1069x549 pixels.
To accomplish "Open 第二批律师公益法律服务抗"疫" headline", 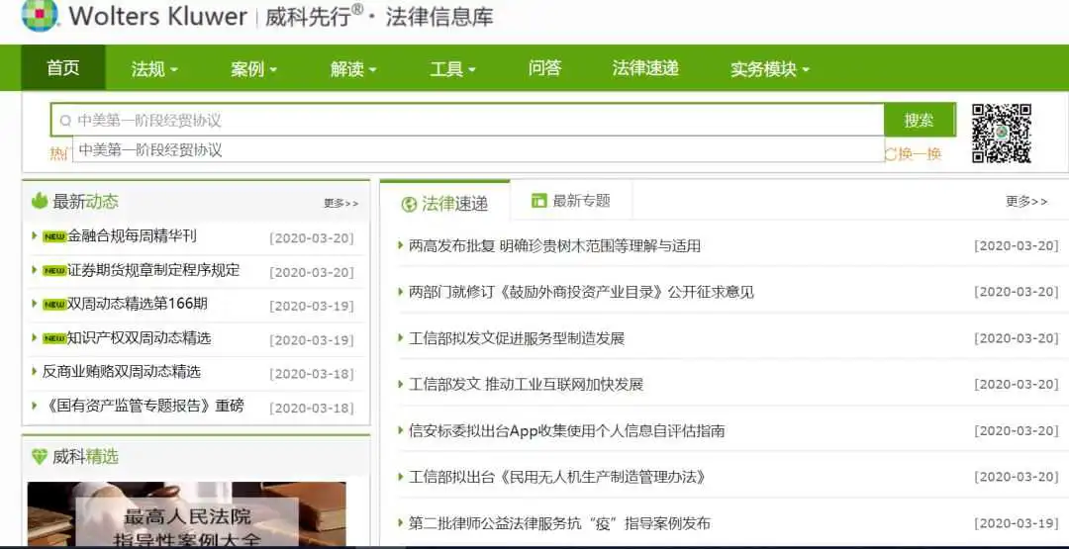I will (x=559, y=523).
